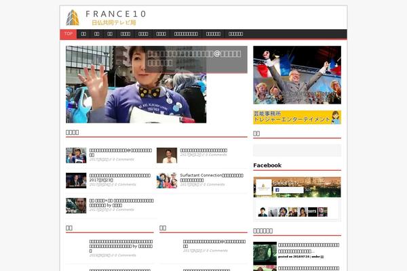Screen dimensions: 407x271
Task: Click the Facebook section heading in sidebar
Action: click(267, 165)
